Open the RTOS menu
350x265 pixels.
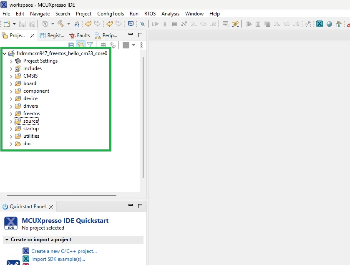tap(150, 14)
